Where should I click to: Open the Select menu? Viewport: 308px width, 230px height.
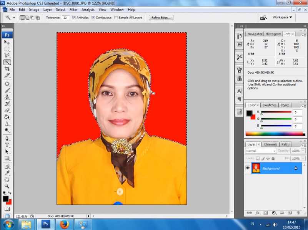coord(60,10)
